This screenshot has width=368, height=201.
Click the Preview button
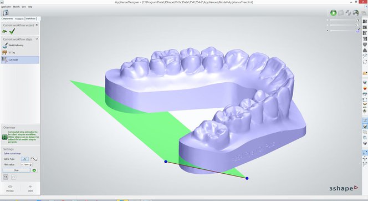[10, 189]
